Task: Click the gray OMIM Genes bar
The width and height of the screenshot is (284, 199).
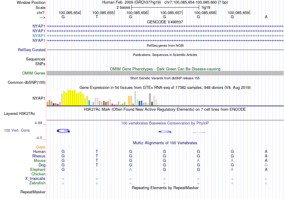Action: click(165, 73)
